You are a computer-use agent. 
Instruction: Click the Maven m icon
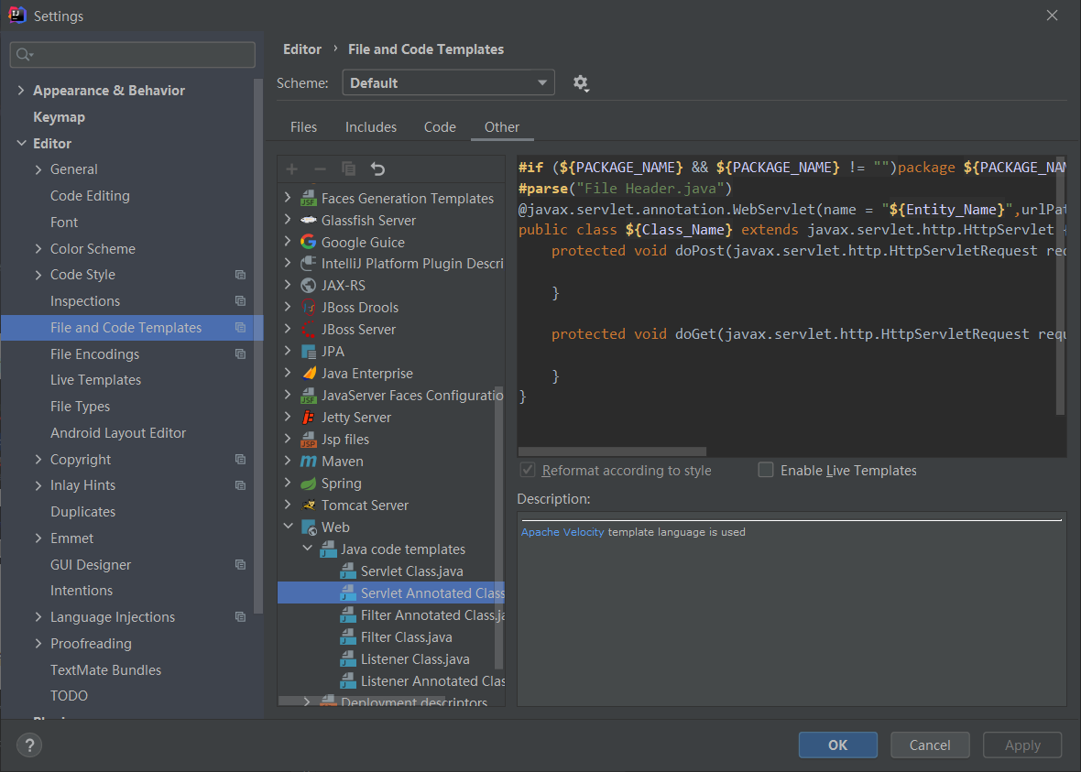(x=308, y=462)
